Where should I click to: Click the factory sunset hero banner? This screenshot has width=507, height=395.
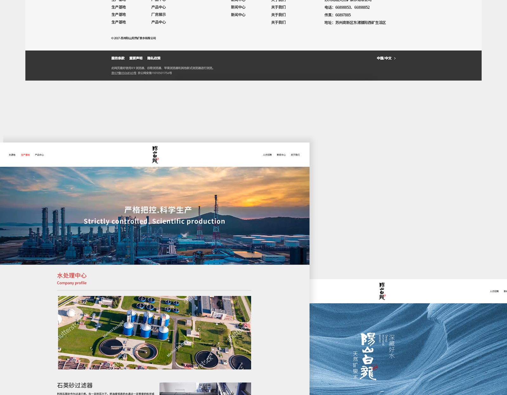coord(155,216)
